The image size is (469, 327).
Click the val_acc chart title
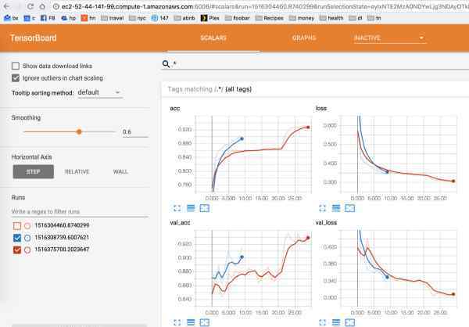pyautogui.click(x=180, y=222)
